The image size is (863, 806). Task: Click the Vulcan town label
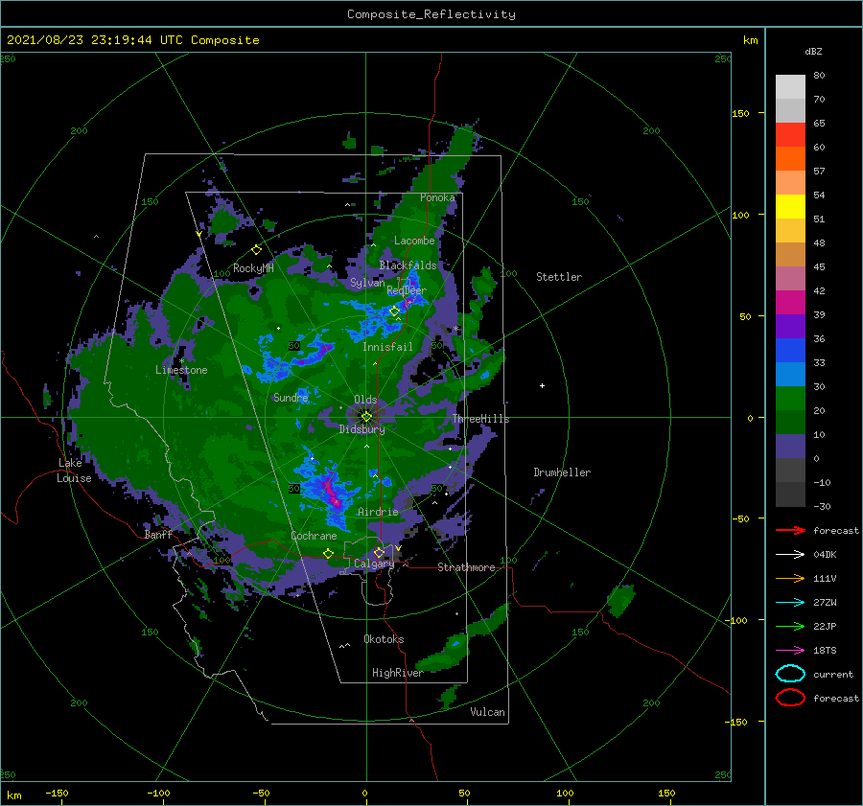487,712
